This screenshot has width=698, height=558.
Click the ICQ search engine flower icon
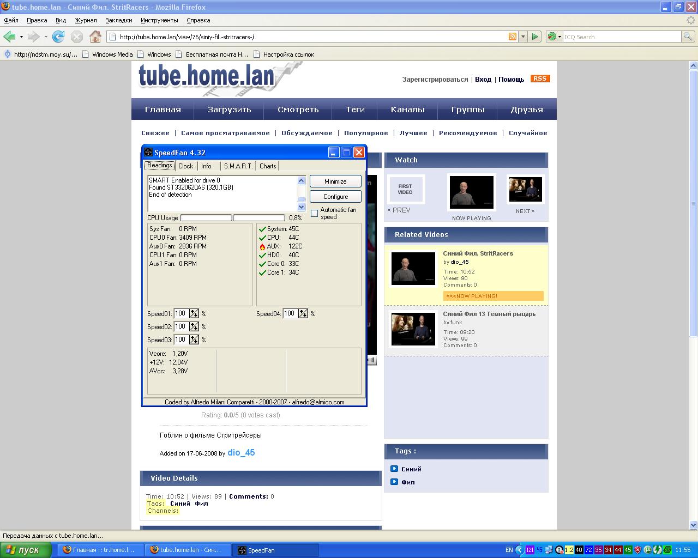click(x=552, y=37)
